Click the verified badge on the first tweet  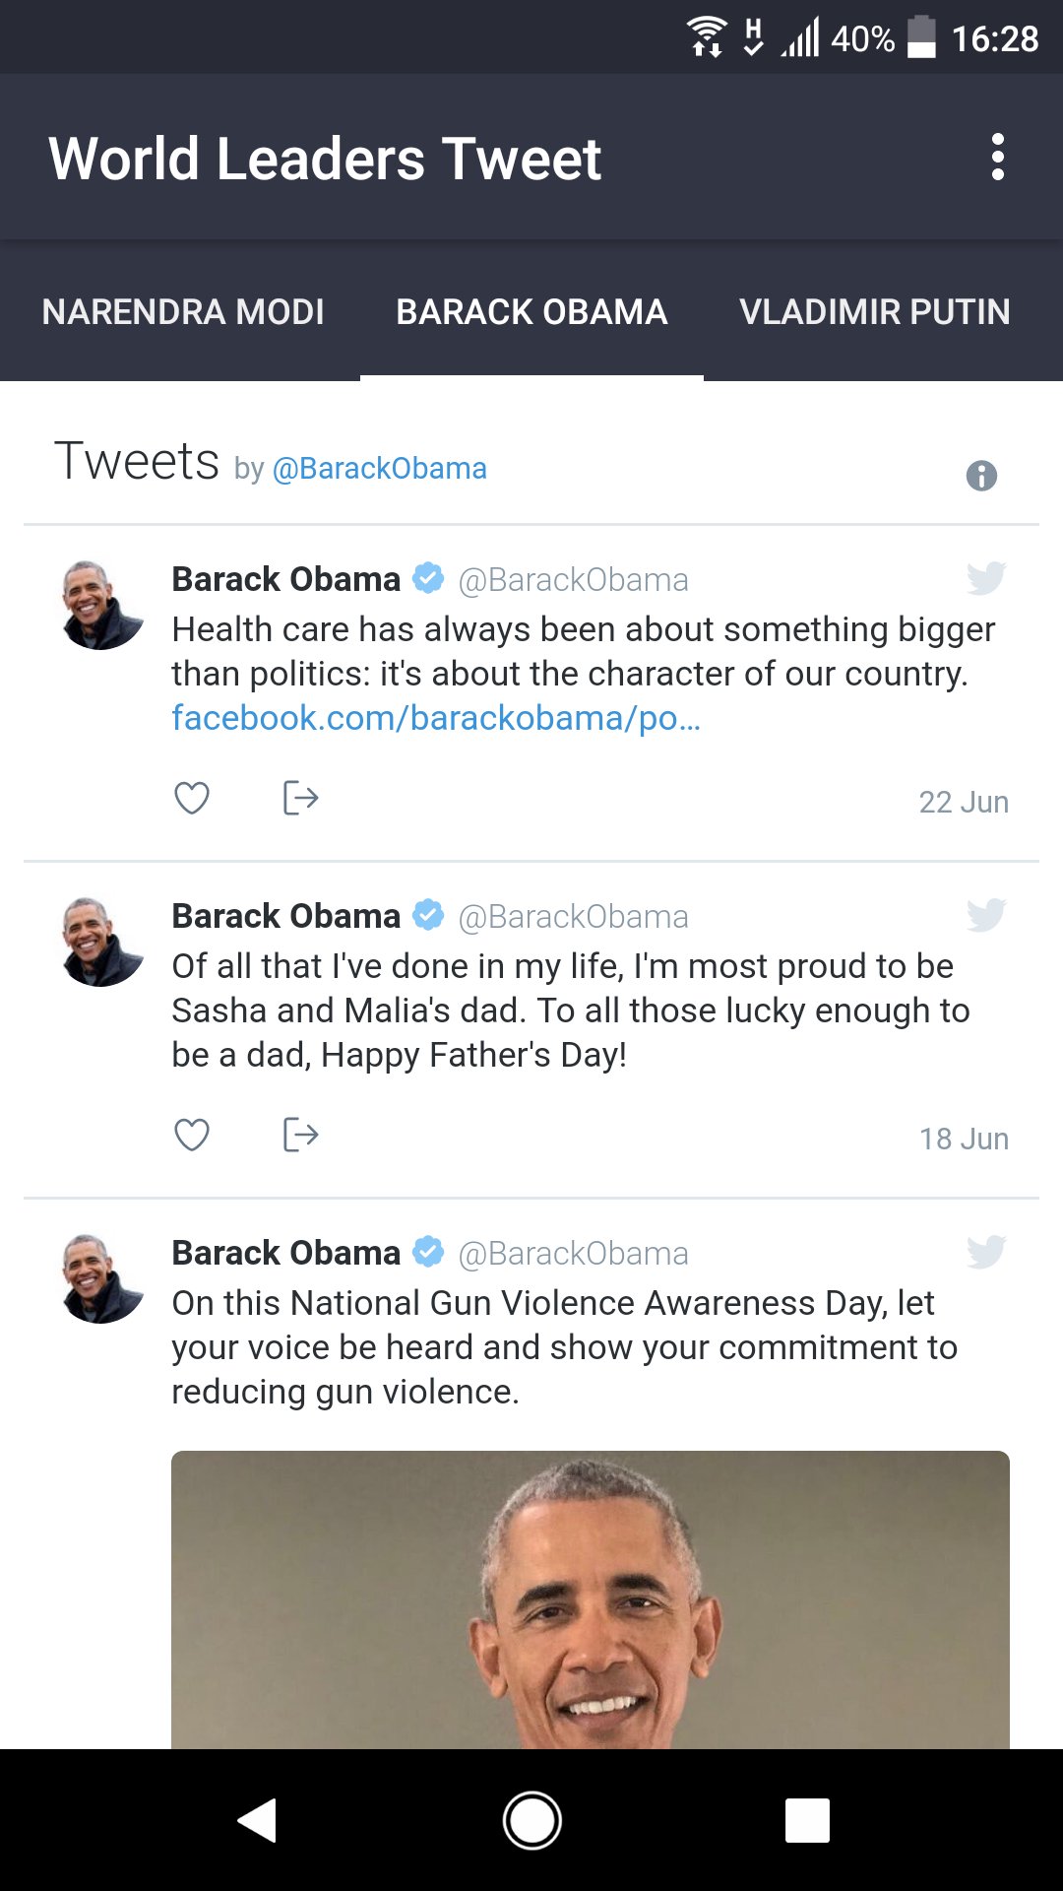tap(427, 579)
